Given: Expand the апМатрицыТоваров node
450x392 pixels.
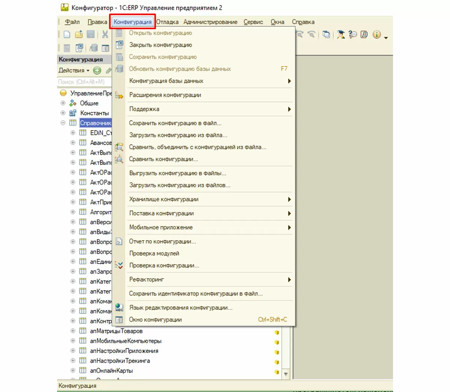Looking at the screenshot, I should tap(73, 331).
